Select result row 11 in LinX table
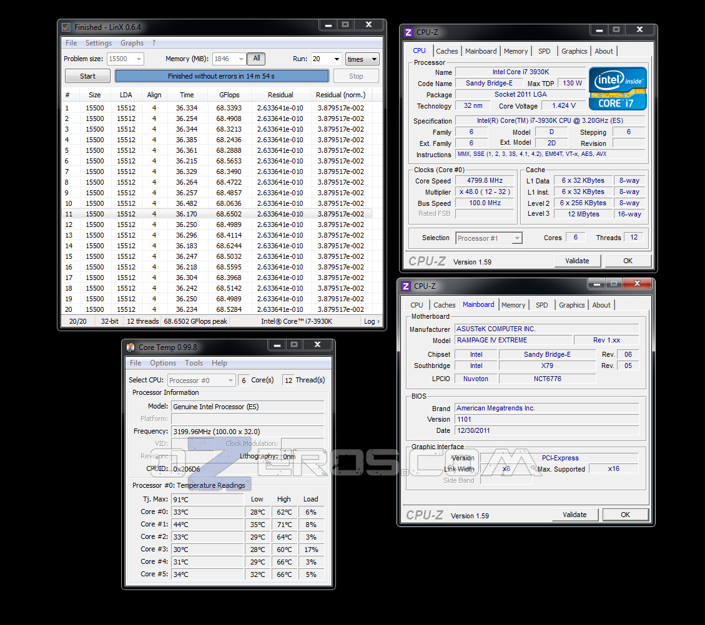This screenshot has height=625, width=705. [217, 214]
